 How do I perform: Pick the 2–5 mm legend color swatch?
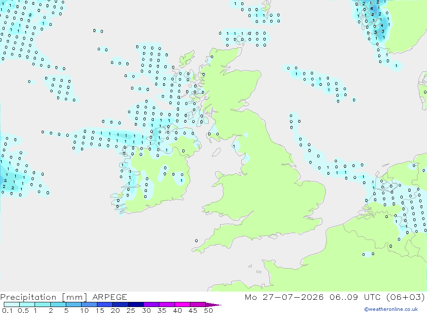58,304
